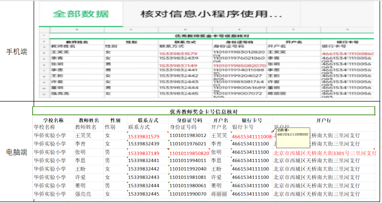Viewport: 382px width, 203px height.
Task: Select 开户行 cell in the 李思 row
Action: 317,161
